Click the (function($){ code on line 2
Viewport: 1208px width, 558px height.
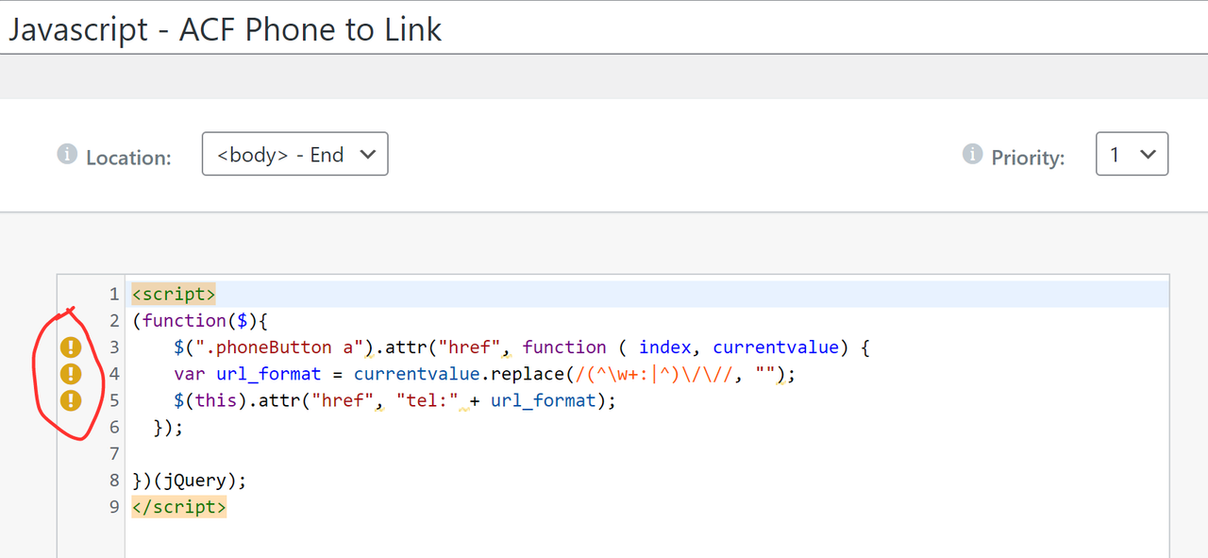point(200,320)
